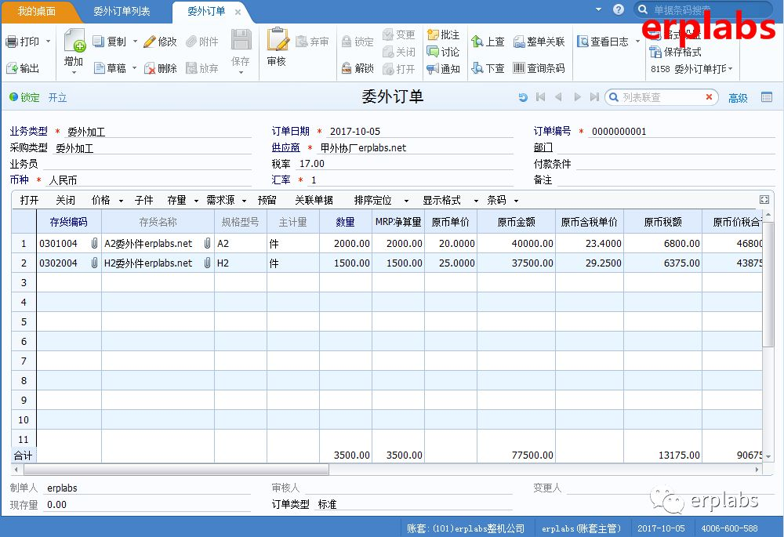Image resolution: width=784 pixels, height=537 pixels.
Task: Click the help question mark icon
Action: 619,9
